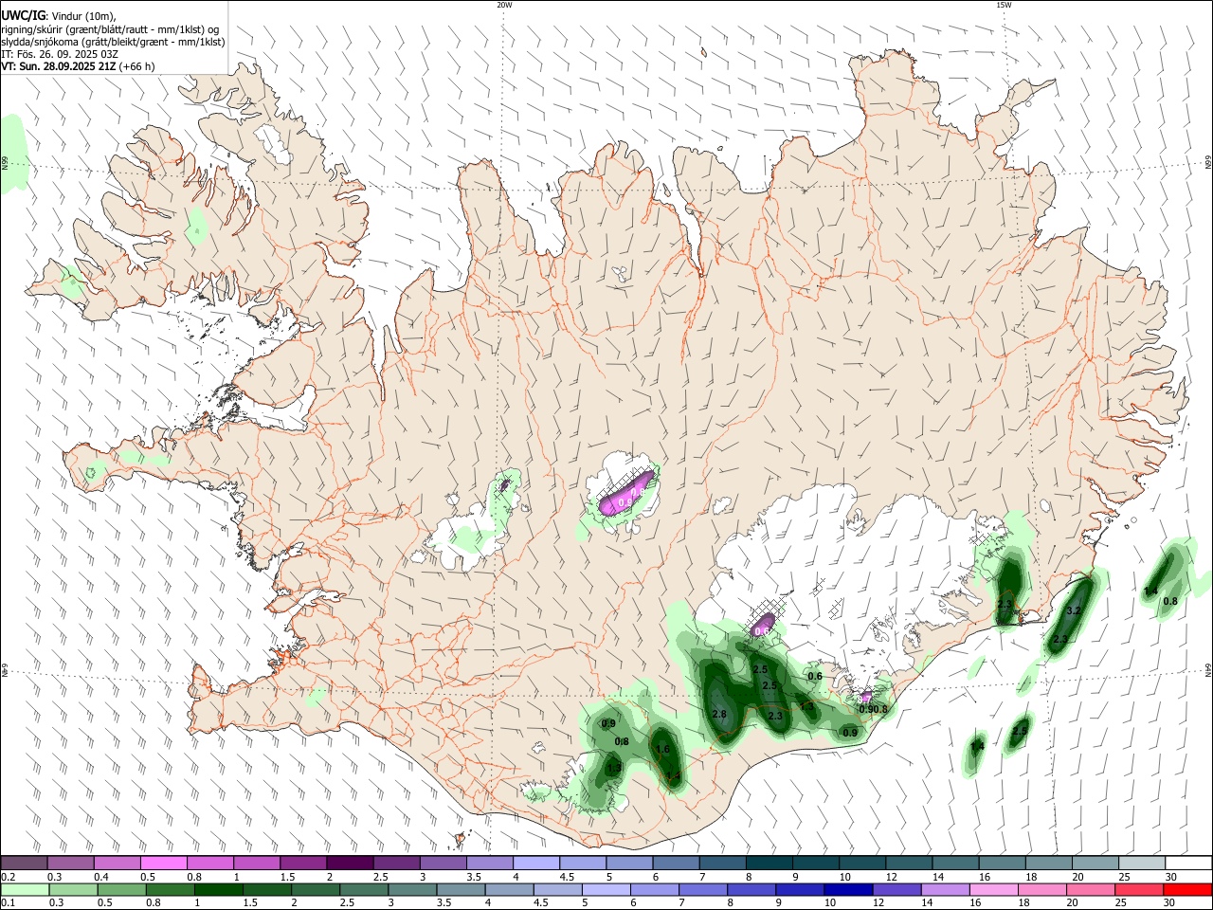The image size is (1213, 910).
Task: Click the "UWC/IG: Vindur (10m)" title text
Action: [x=59, y=15]
